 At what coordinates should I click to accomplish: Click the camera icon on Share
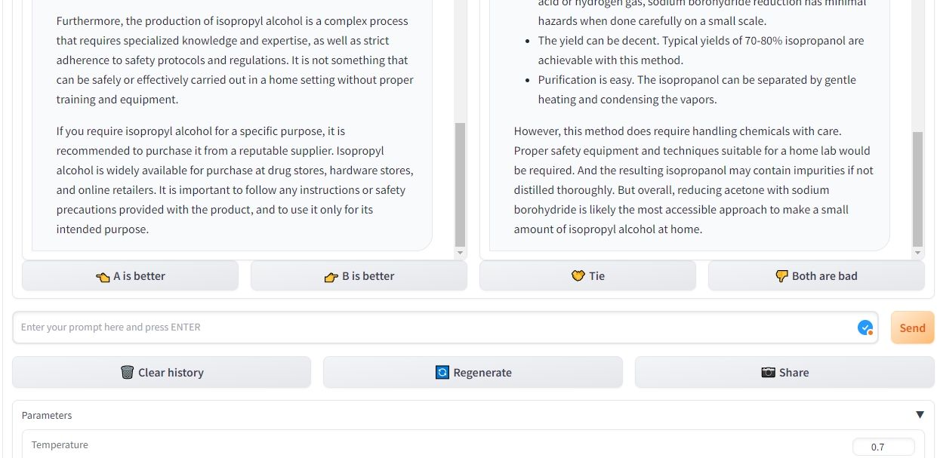coord(768,373)
